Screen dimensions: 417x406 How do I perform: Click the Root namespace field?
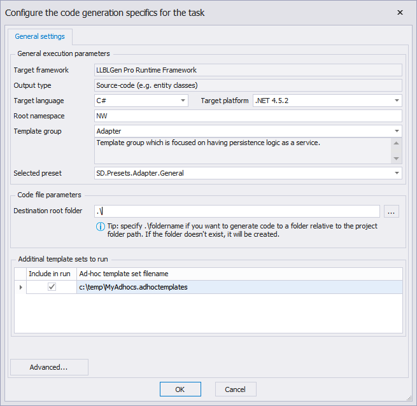(x=248, y=116)
